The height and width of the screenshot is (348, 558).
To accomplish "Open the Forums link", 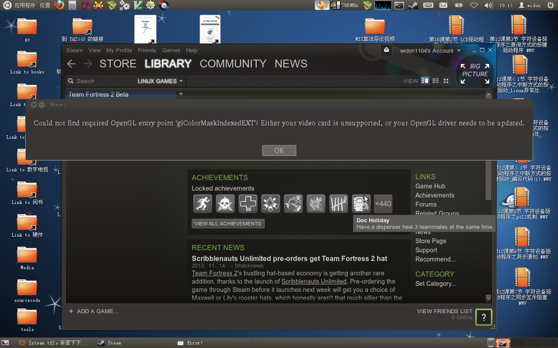I will pyautogui.click(x=426, y=204).
